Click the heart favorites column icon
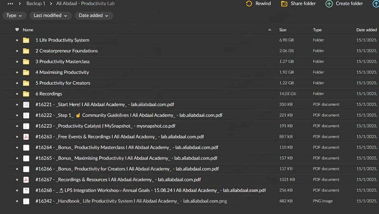 (17, 30)
